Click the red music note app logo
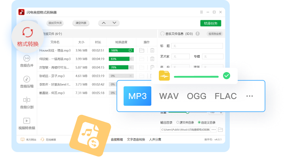 [x=21, y=12]
